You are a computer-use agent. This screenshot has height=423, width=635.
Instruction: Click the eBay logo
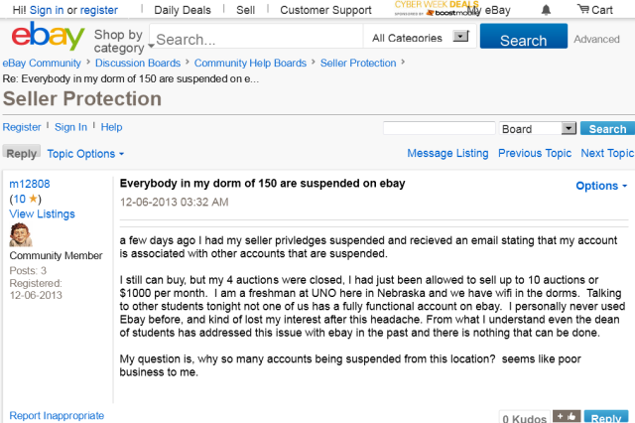(47, 37)
